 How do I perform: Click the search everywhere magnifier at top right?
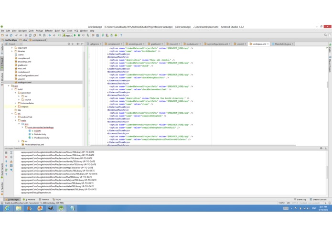(x=325, y=35)
